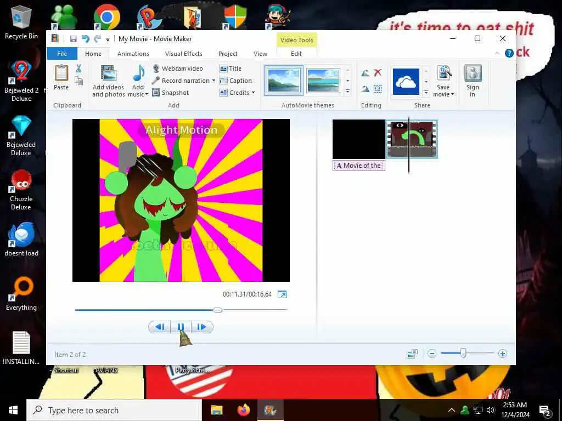
Task: Show hidden system tray icons
Action: pyautogui.click(x=452, y=410)
